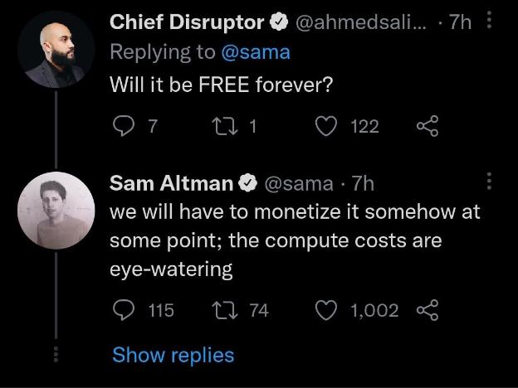Reply to Chief Disruptor's tweet
518x388 pixels.
124,126
